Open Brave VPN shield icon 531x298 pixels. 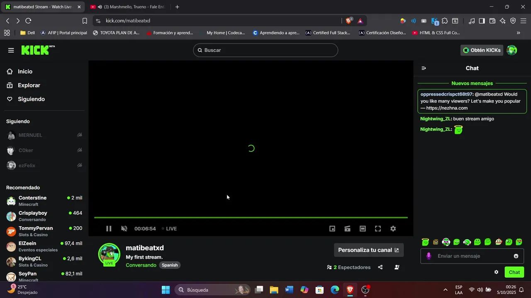(513, 21)
